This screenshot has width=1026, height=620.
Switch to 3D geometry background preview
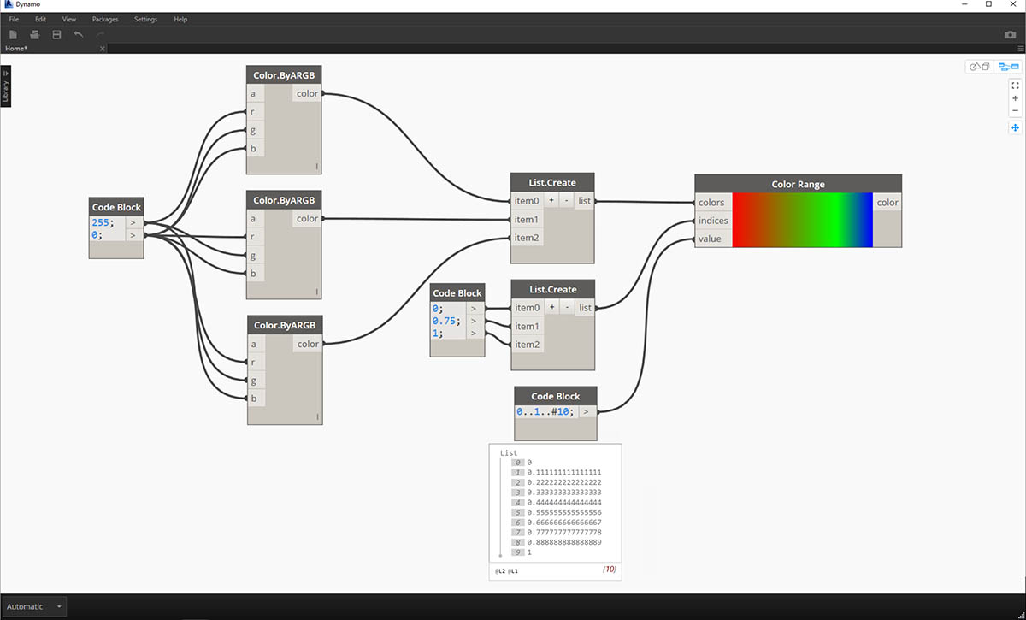click(x=979, y=67)
